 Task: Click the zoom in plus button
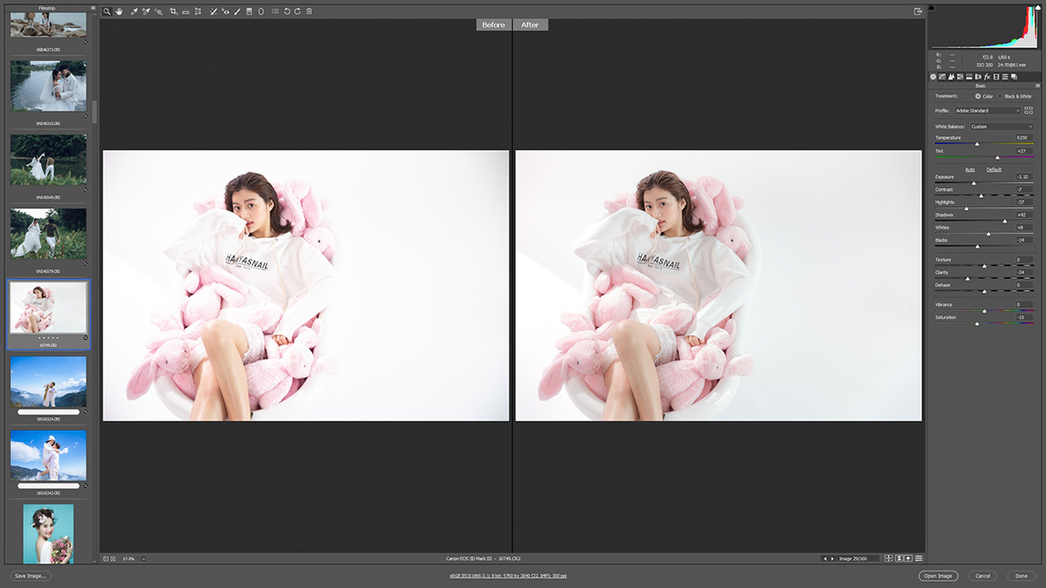(113, 559)
